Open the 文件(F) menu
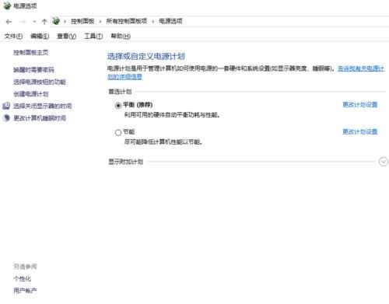 point(13,37)
